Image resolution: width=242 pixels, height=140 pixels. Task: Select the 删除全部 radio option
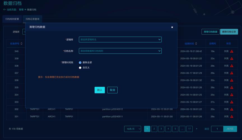pyautogui.click(x=80, y=62)
